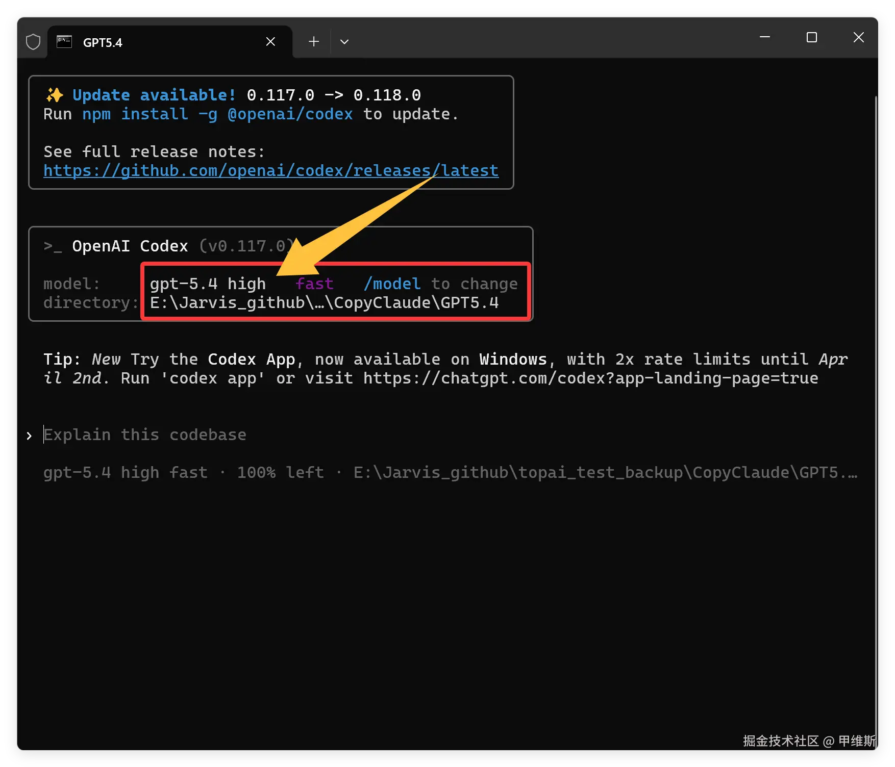
Task: Open the codex releases latest GitHub link
Action: 271,171
